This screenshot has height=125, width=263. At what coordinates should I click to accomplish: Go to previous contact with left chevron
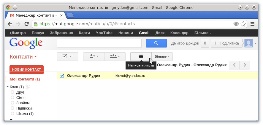tap(234, 65)
